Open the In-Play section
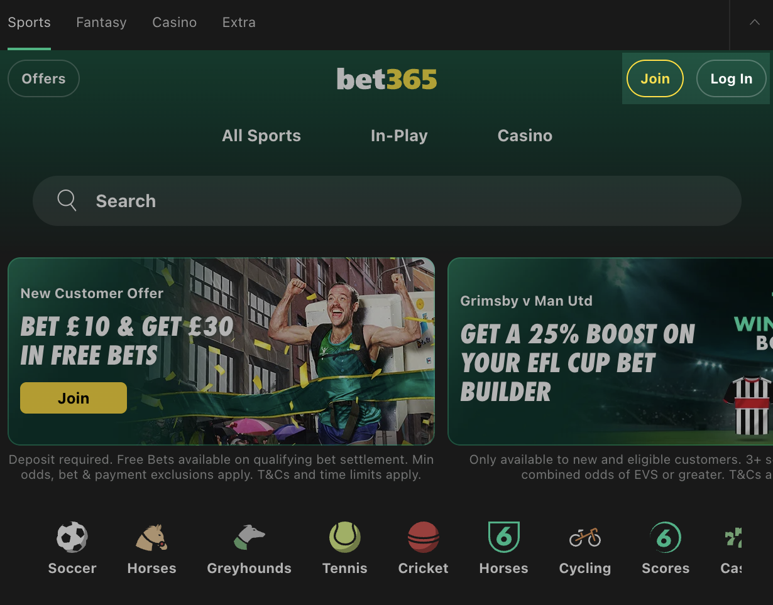 tap(399, 136)
